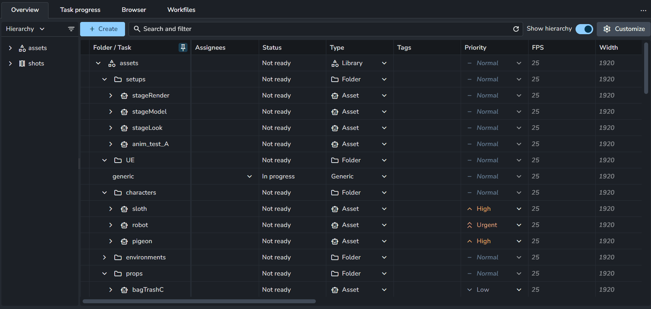Click the pin icon in Folder / Task header
The height and width of the screenshot is (309, 651).
click(183, 47)
